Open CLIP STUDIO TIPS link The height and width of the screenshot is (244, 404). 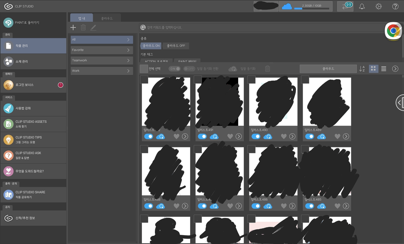point(33,139)
